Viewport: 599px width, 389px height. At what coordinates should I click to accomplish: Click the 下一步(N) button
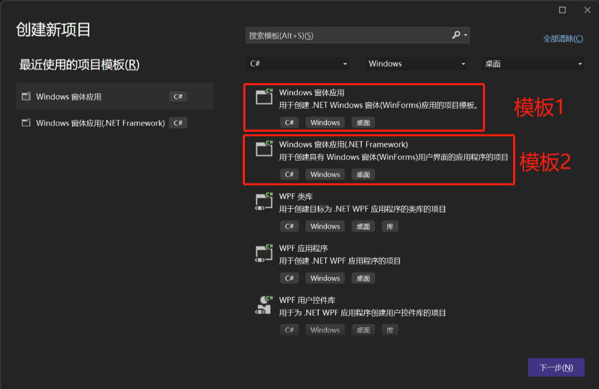[556, 367]
